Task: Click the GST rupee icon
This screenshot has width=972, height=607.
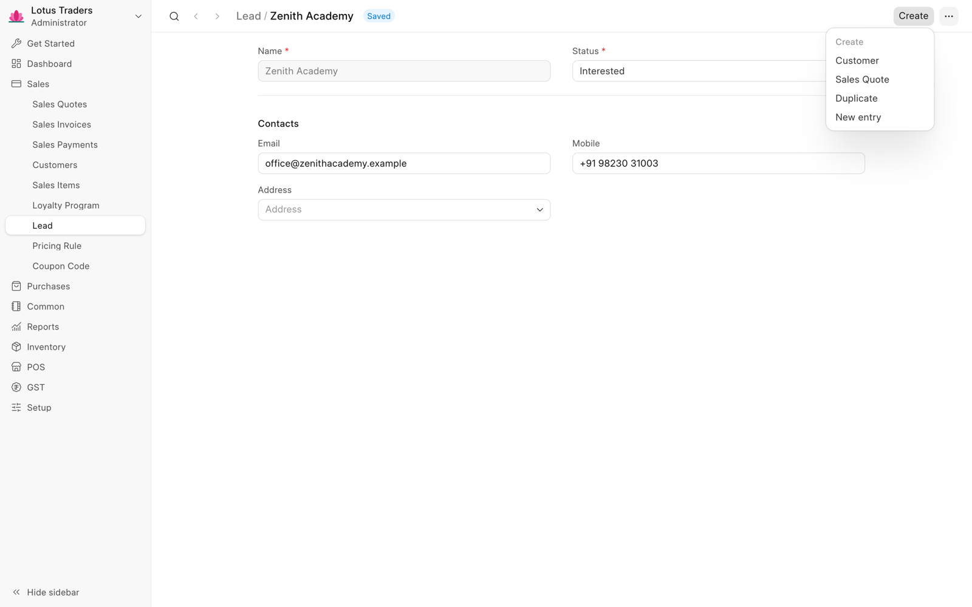Action: coord(16,387)
